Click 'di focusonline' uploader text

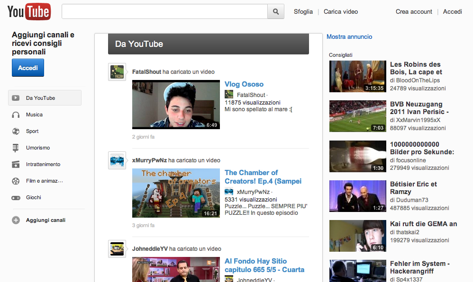click(x=408, y=160)
